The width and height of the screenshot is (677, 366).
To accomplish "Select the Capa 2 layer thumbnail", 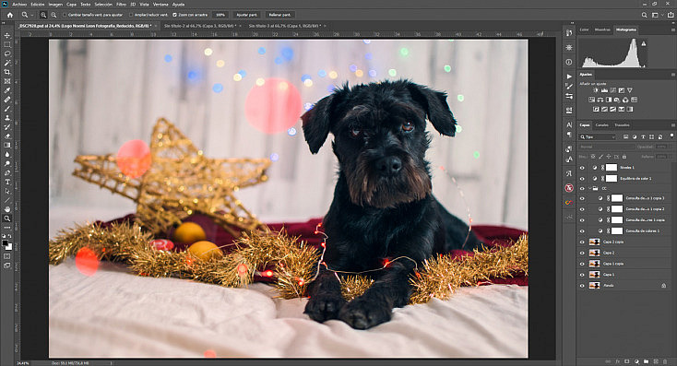I will pos(595,253).
